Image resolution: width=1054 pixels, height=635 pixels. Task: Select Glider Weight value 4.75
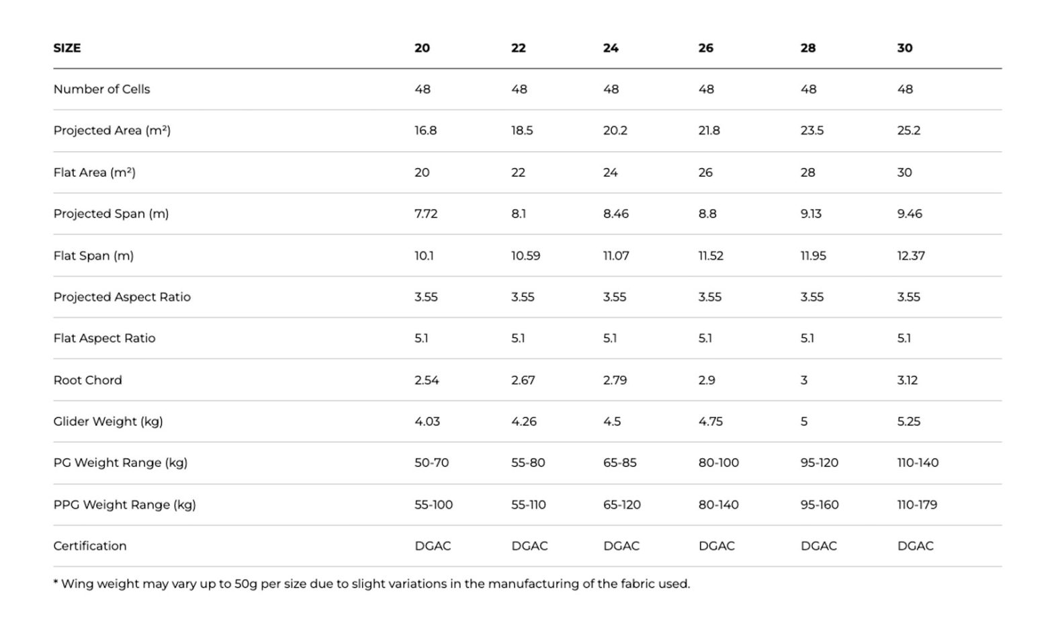(x=711, y=421)
